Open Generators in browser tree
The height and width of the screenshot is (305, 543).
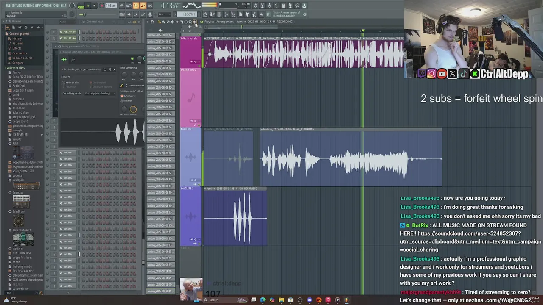20,53
